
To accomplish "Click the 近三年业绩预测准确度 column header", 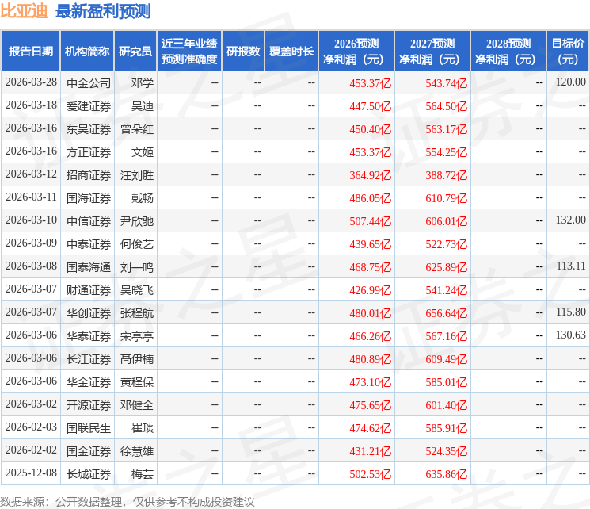I will [189, 52].
